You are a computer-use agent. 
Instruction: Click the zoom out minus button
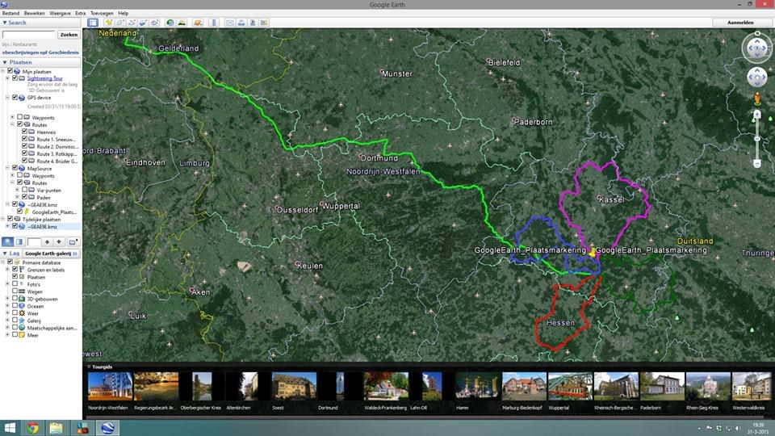pos(756,163)
